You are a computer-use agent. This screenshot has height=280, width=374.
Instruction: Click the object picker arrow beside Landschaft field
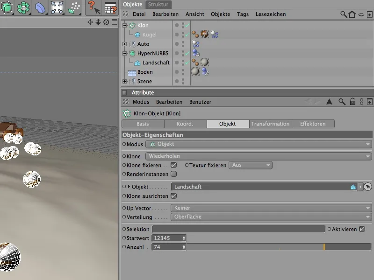368,187
